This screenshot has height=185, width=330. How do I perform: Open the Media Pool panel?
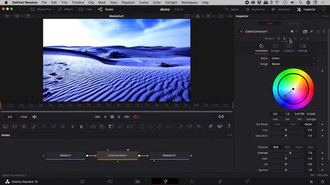[x=41, y=9]
